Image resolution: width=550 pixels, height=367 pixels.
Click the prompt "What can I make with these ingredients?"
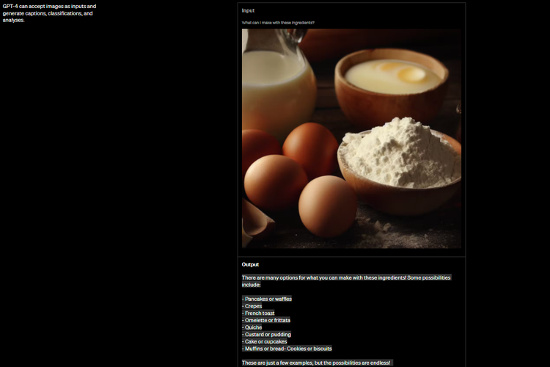pyautogui.click(x=278, y=23)
